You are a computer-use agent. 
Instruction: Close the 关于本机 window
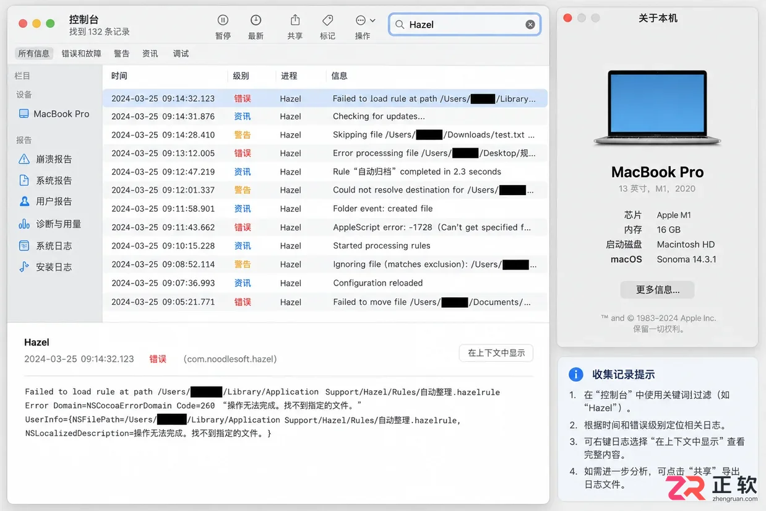pos(567,19)
